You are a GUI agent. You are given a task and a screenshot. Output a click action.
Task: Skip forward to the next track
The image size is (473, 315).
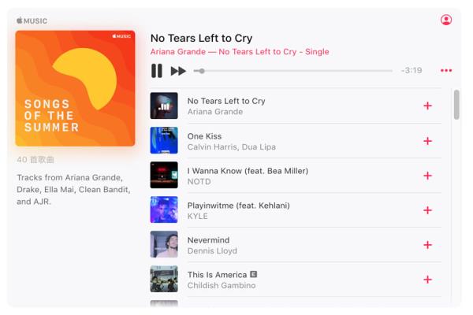[178, 71]
